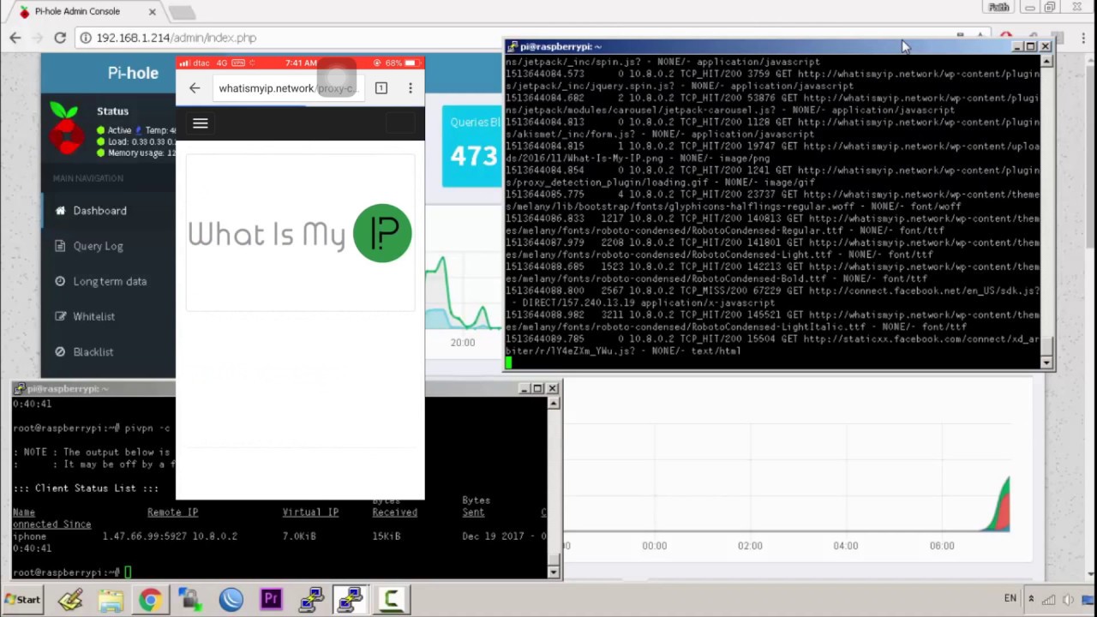Click the Blacklist ban icon
The height and width of the screenshot is (617, 1097).
60,351
